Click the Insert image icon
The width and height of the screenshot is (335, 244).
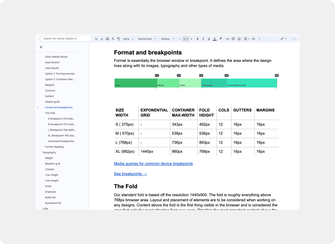(x=239, y=39)
